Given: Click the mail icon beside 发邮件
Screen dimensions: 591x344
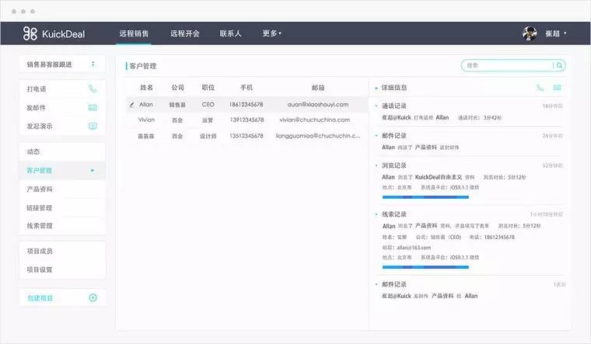Looking at the screenshot, I should point(93,107).
